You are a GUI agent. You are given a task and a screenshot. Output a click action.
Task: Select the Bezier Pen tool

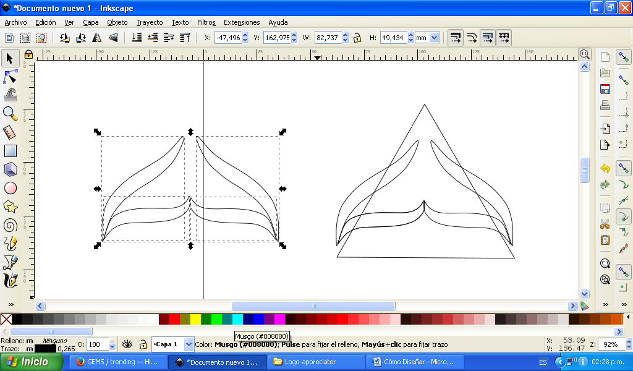10,262
